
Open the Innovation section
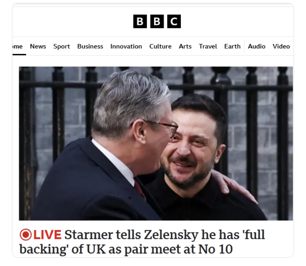(x=126, y=46)
